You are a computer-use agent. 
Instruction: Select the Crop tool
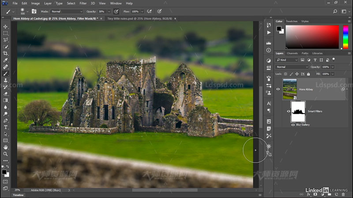[5, 53]
